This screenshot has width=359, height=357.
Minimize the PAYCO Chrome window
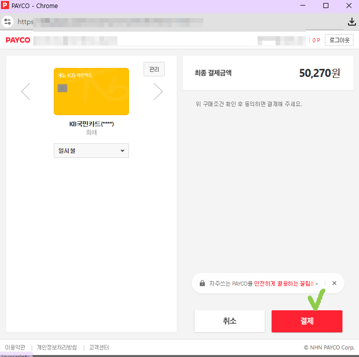point(303,6)
